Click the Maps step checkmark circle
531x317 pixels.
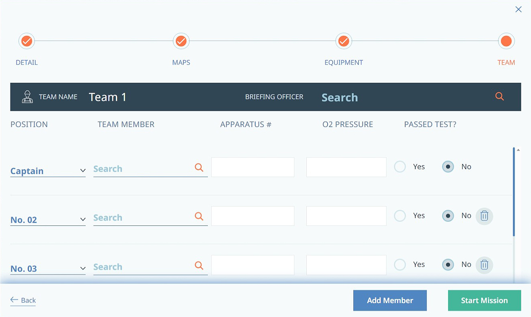[x=181, y=41]
